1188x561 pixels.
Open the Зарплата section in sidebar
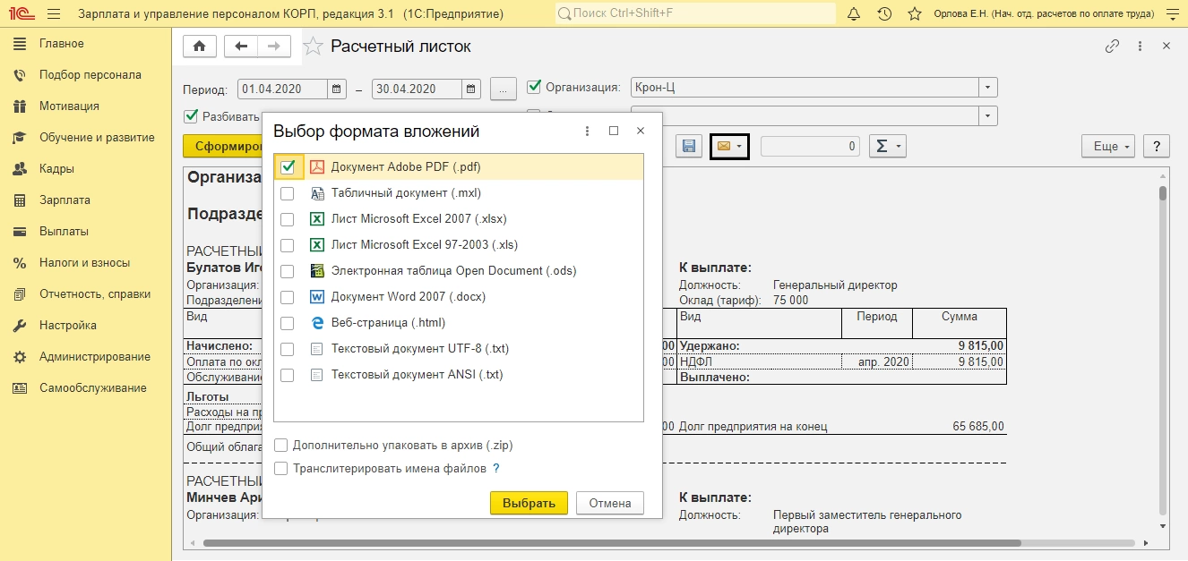tap(65, 200)
